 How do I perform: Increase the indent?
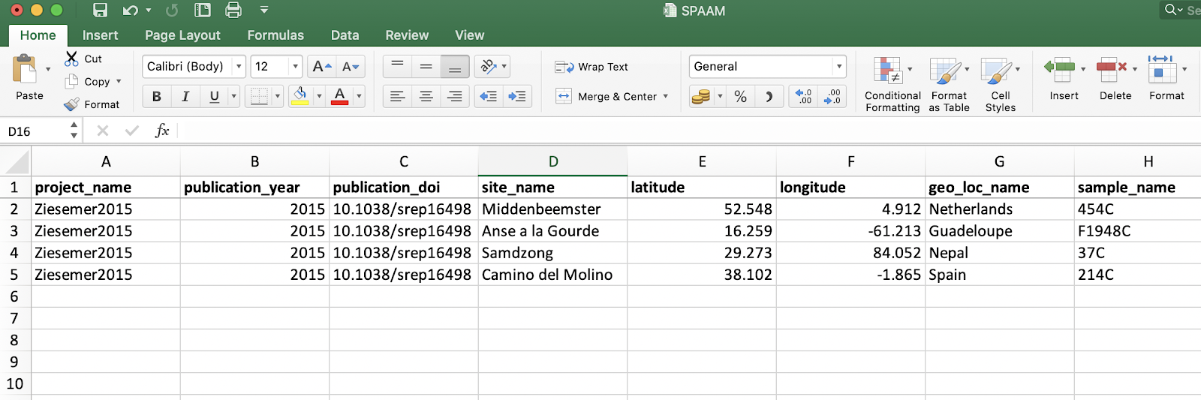coord(517,96)
